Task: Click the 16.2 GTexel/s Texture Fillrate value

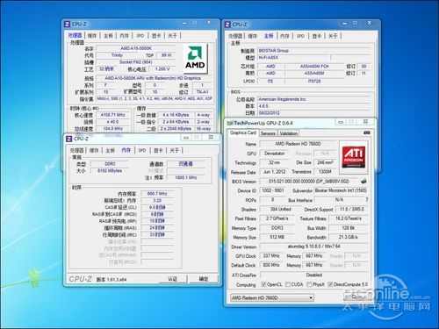Action: click(x=349, y=218)
